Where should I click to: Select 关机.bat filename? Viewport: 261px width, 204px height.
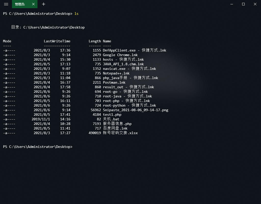pyautogui.click(x=111, y=119)
